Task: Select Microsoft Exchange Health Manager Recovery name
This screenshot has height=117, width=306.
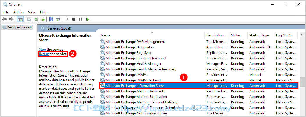Action: (x=141, y=69)
